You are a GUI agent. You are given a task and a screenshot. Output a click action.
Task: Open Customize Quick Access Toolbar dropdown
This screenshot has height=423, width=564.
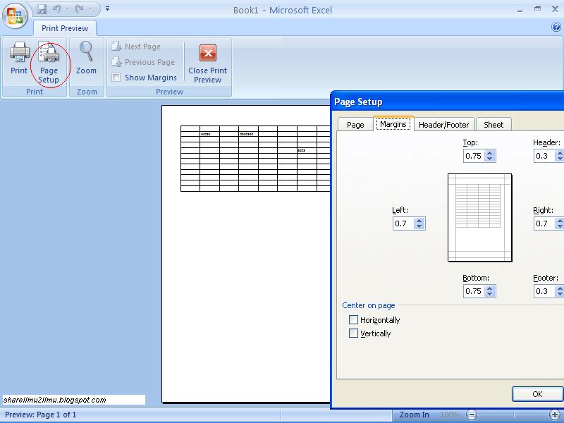pyautogui.click(x=107, y=8)
